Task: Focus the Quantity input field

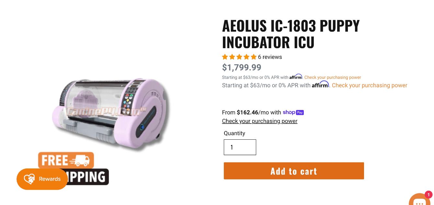Action: tap(240, 147)
